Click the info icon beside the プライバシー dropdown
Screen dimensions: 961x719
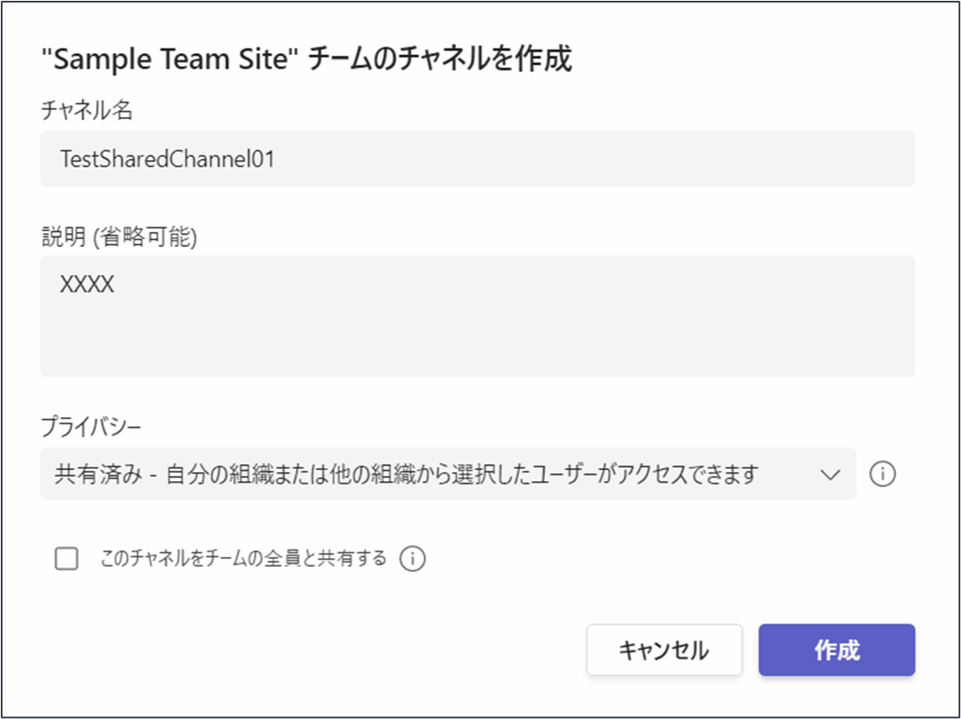(882, 474)
